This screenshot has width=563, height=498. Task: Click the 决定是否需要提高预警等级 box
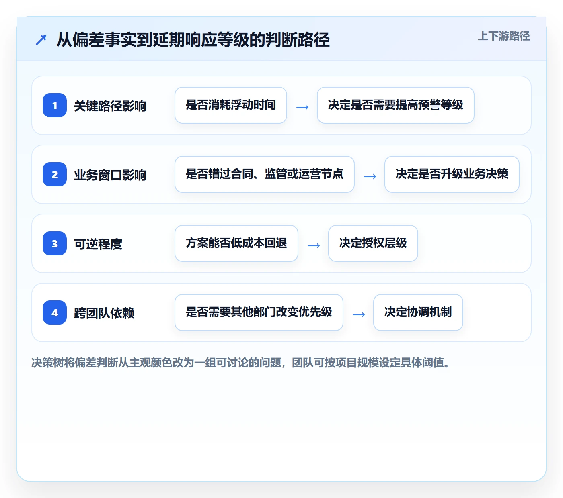[x=396, y=105]
